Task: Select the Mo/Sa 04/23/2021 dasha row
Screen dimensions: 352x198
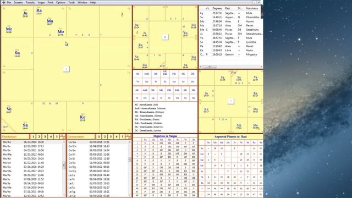Action: [x=32, y=150]
